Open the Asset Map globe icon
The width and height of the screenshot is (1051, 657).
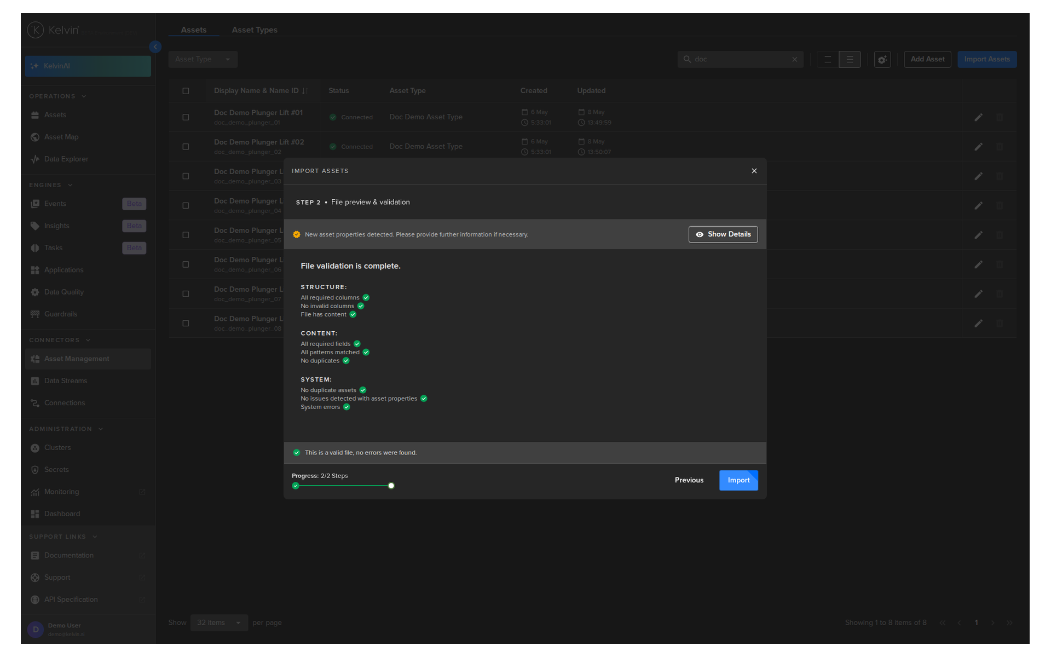[x=35, y=137]
